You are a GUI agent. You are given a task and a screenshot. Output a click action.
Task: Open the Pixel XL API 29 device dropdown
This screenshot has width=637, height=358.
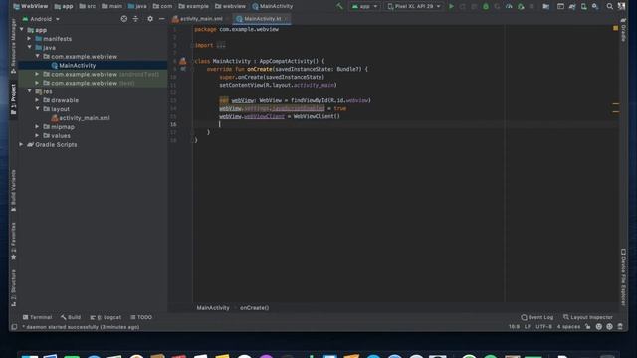414,6
